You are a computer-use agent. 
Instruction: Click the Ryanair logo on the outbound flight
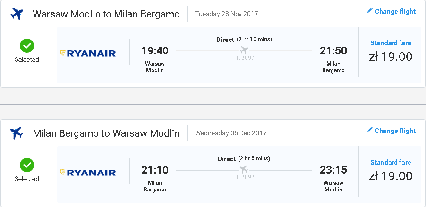[87, 53]
